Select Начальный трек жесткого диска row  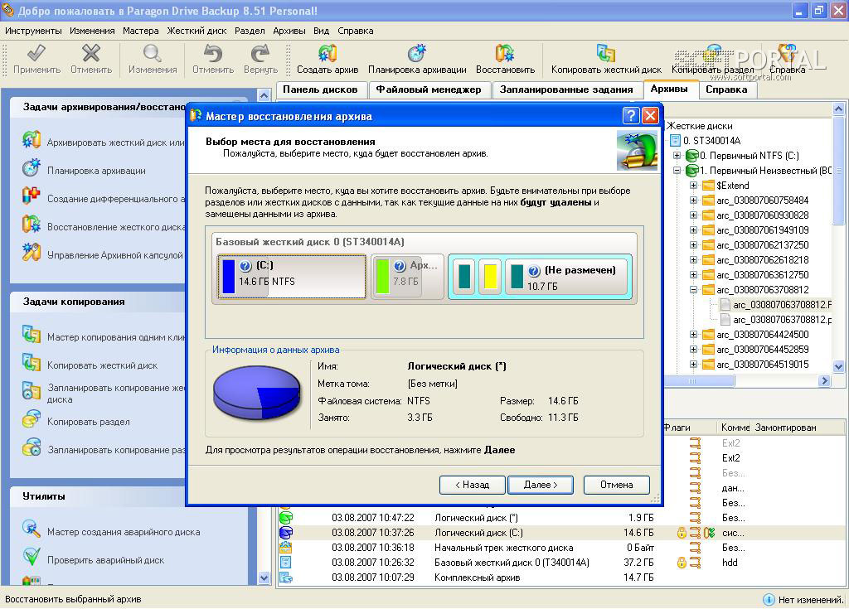[561, 548]
